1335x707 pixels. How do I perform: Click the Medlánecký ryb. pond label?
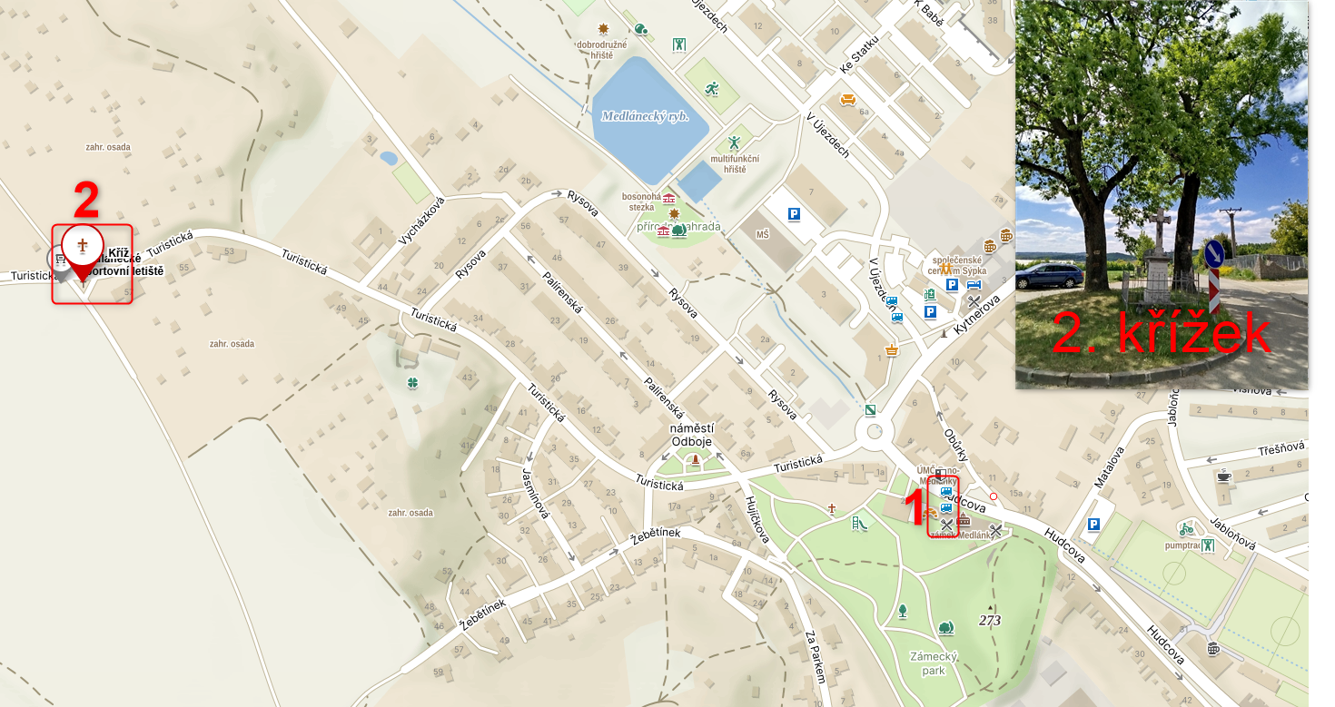pyautogui.click(x=645, y=116)
